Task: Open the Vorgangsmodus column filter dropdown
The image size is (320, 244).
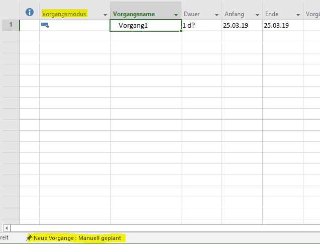Action: [x=105, y=15]
